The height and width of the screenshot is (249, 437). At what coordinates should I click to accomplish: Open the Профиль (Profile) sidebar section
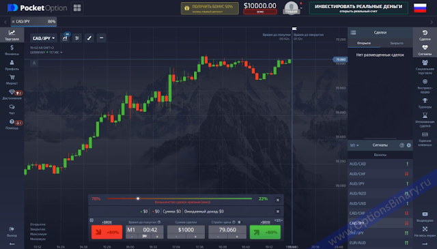point(12,65)
